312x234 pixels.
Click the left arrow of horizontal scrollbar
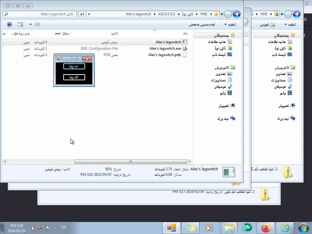[5, 161]
